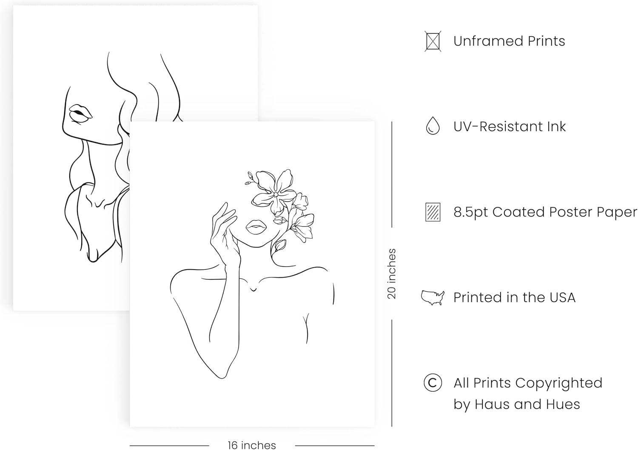Screen dimensions: 638x450
Task: Click the crossed-box Unframed Prints icon
Action: click(433, 41)
